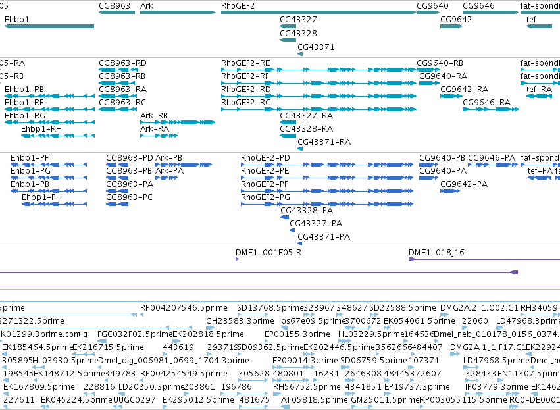
Task: Select the RhoGEF2-RF transcript
Action: 318,83
